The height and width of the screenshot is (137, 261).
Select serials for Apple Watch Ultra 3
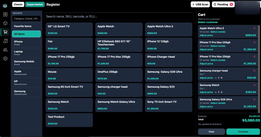218,32
